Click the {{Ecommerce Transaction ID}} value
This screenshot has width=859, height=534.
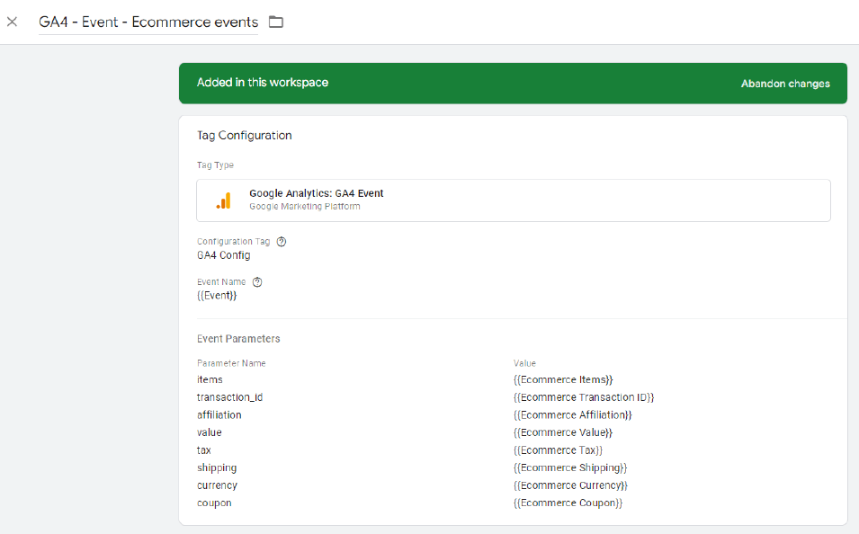click(584, 397)
